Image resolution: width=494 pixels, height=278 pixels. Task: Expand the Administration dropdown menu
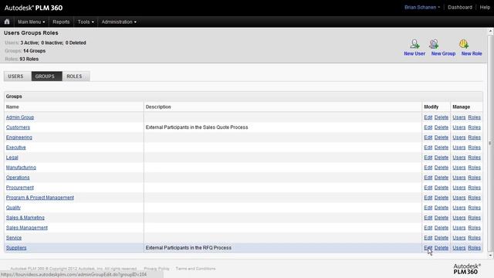119,22
